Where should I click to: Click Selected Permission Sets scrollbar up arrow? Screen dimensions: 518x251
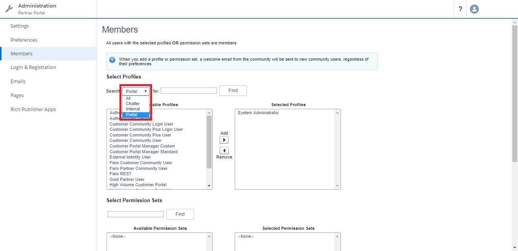pyautogui.click(x=337, y=236)
